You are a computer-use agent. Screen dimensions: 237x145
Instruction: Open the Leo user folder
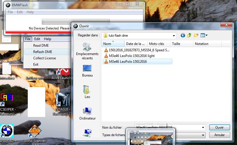(87, 92)
